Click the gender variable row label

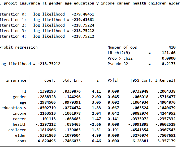[19, 97]
